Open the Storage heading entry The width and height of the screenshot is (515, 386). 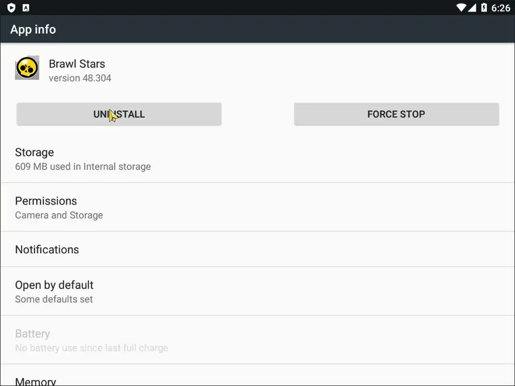(34, 152)
